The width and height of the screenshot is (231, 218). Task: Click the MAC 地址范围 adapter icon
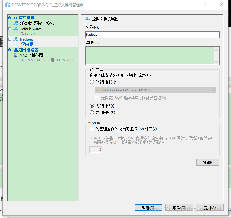click(x=16, y=55)
